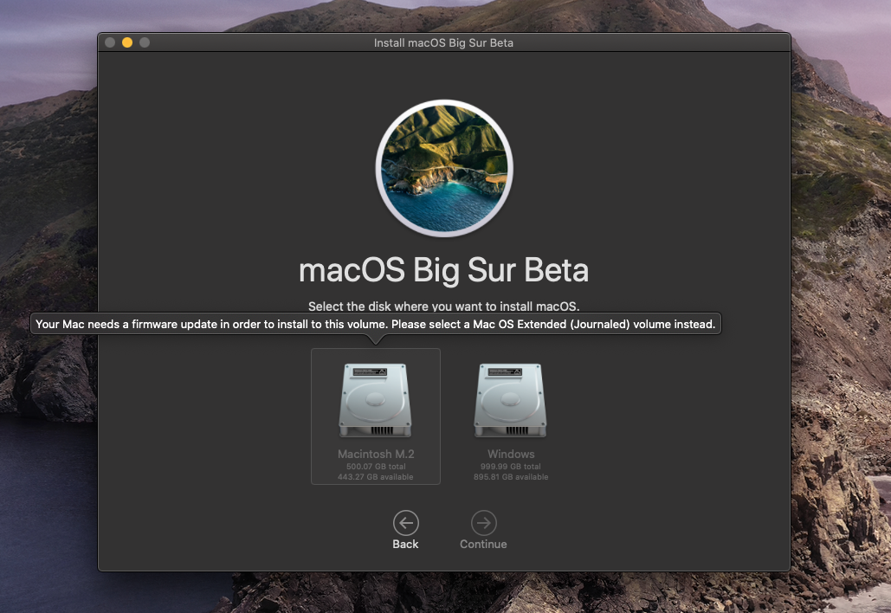Click the firmware update warning tooltip
The width and height of the screenshot is (891, 613).
pyautogui.click(x=376, y=324)
